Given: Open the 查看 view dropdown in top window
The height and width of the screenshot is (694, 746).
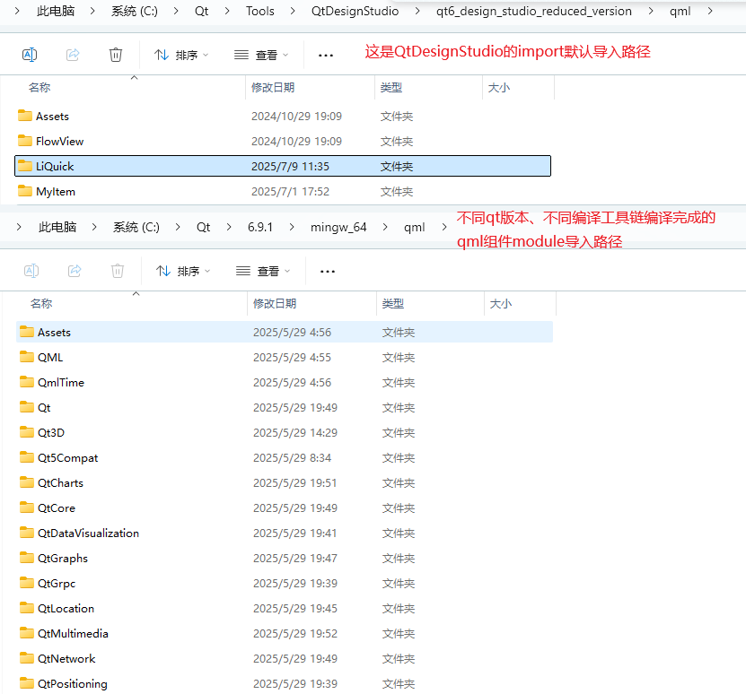Looking at the screenshot, I should 261,55.
